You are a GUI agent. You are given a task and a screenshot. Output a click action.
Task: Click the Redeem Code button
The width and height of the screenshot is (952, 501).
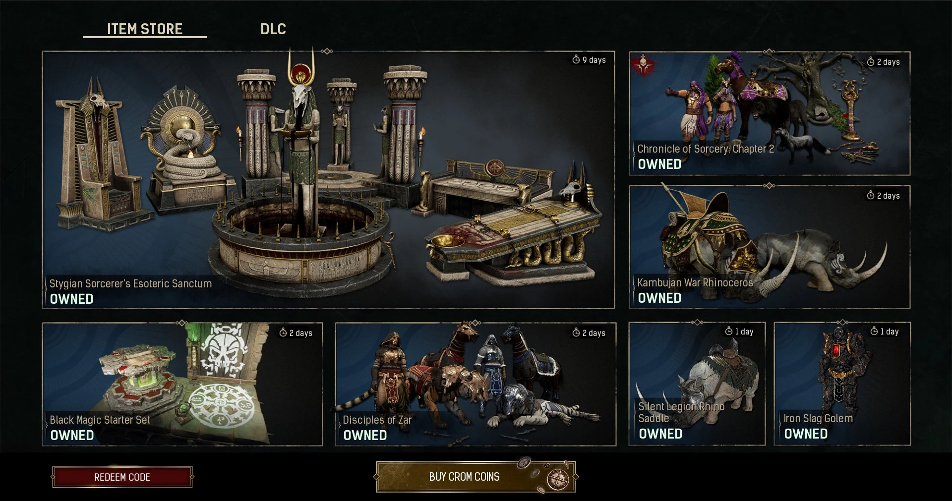[122, 477]
